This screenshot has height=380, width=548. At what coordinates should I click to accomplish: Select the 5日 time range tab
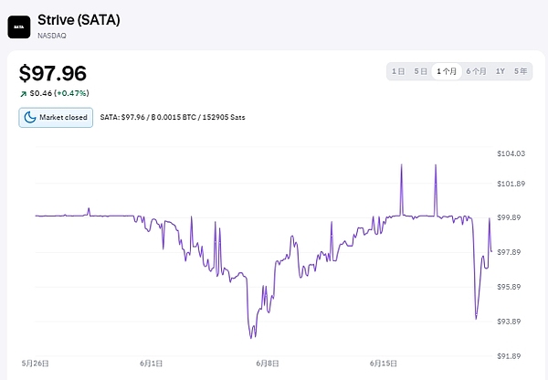pos(420,71)
